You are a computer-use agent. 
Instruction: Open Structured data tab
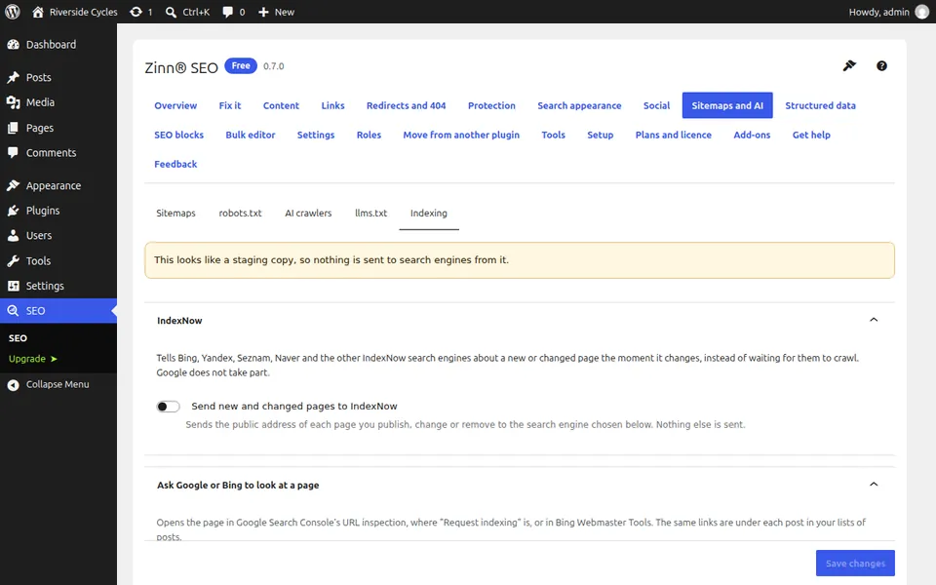820,105
